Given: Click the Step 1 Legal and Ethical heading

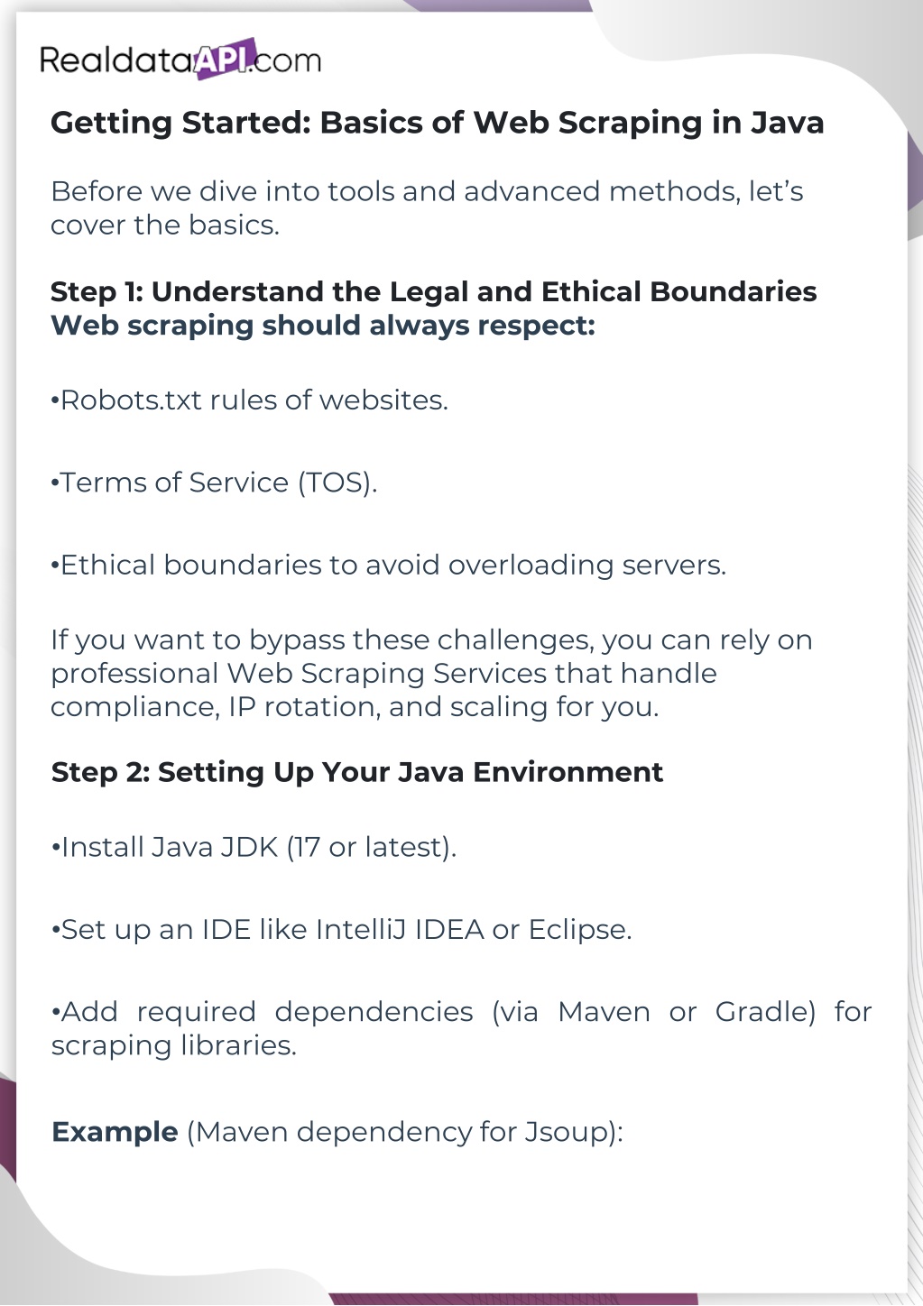Looking at the screenshot, I should pos(433,291).
